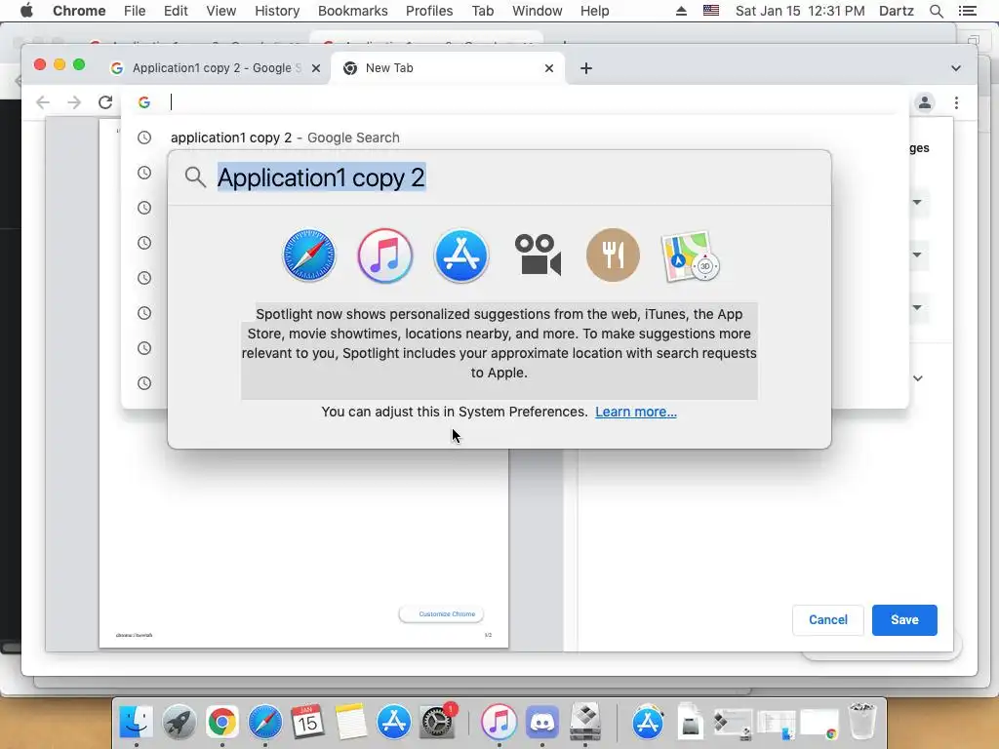Open a new tab with the plus button
This screenshot has height=749, width=999.
click(586, 68)
